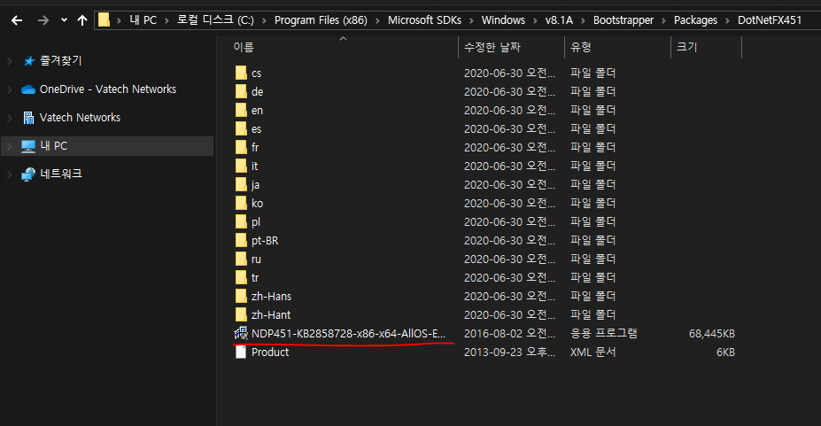Click the 6KB size value
This screenshot has height=426, width=821.
tap(725, 352)
